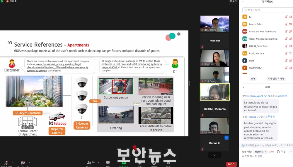This screenshot has height=167, width=293.
Task: Open chat more options ellipsis button
Action: click(291, 152)
